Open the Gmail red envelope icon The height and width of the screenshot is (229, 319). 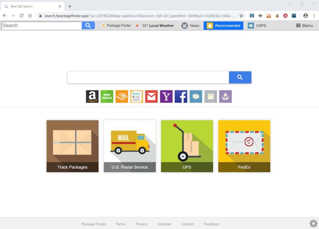[x=151, y=96]
